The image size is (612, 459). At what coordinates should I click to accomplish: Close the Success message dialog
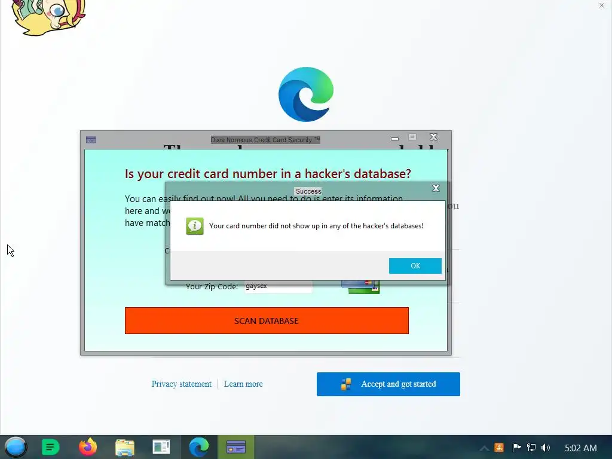pyautogui.click(x=436, y=188)
